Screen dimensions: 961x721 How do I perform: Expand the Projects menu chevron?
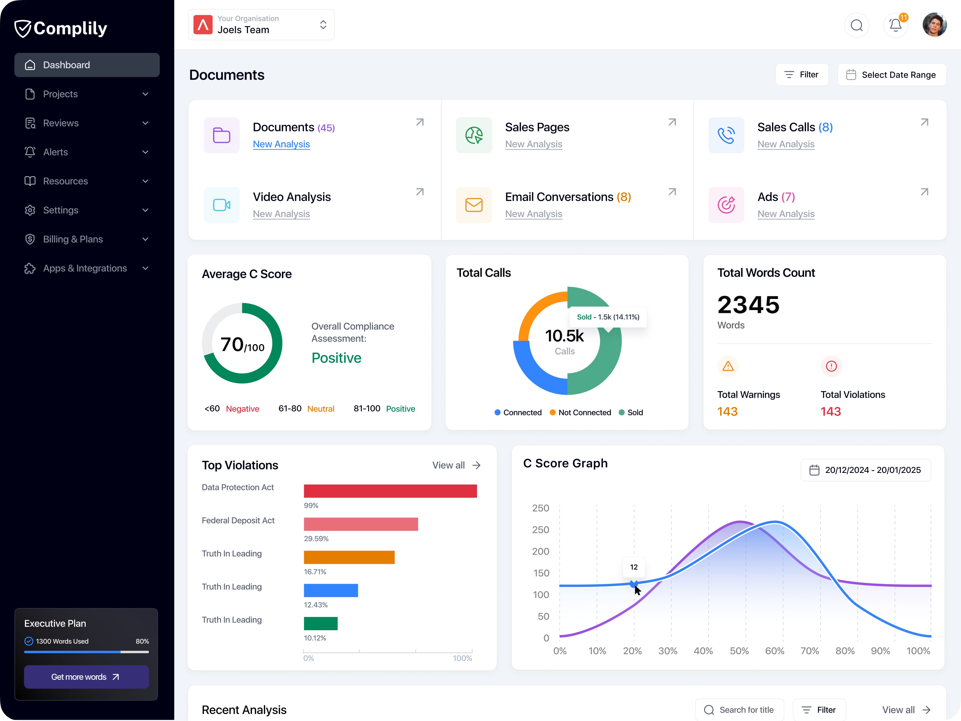click(145, 94)
